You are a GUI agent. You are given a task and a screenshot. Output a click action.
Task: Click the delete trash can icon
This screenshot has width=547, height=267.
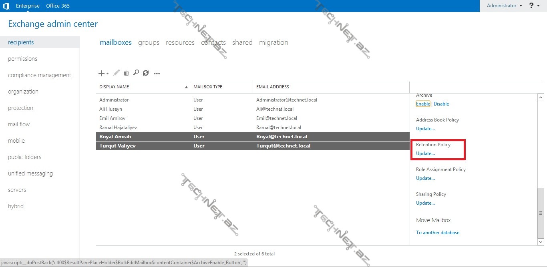[126, 73]
